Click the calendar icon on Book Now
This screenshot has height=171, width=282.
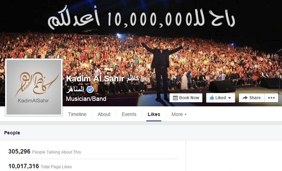175,98
